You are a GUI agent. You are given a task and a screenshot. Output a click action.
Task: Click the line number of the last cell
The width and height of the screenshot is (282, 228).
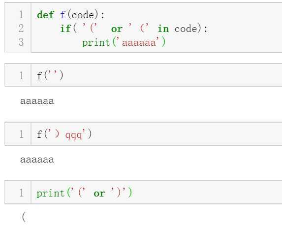[x=21, y=193]
